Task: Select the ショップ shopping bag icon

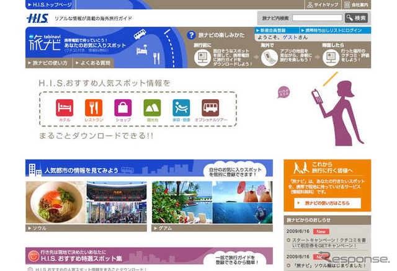Action: 123,108
